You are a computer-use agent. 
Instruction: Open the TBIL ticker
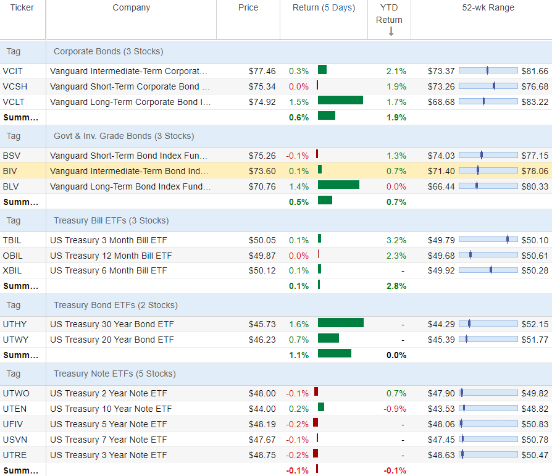12,240
